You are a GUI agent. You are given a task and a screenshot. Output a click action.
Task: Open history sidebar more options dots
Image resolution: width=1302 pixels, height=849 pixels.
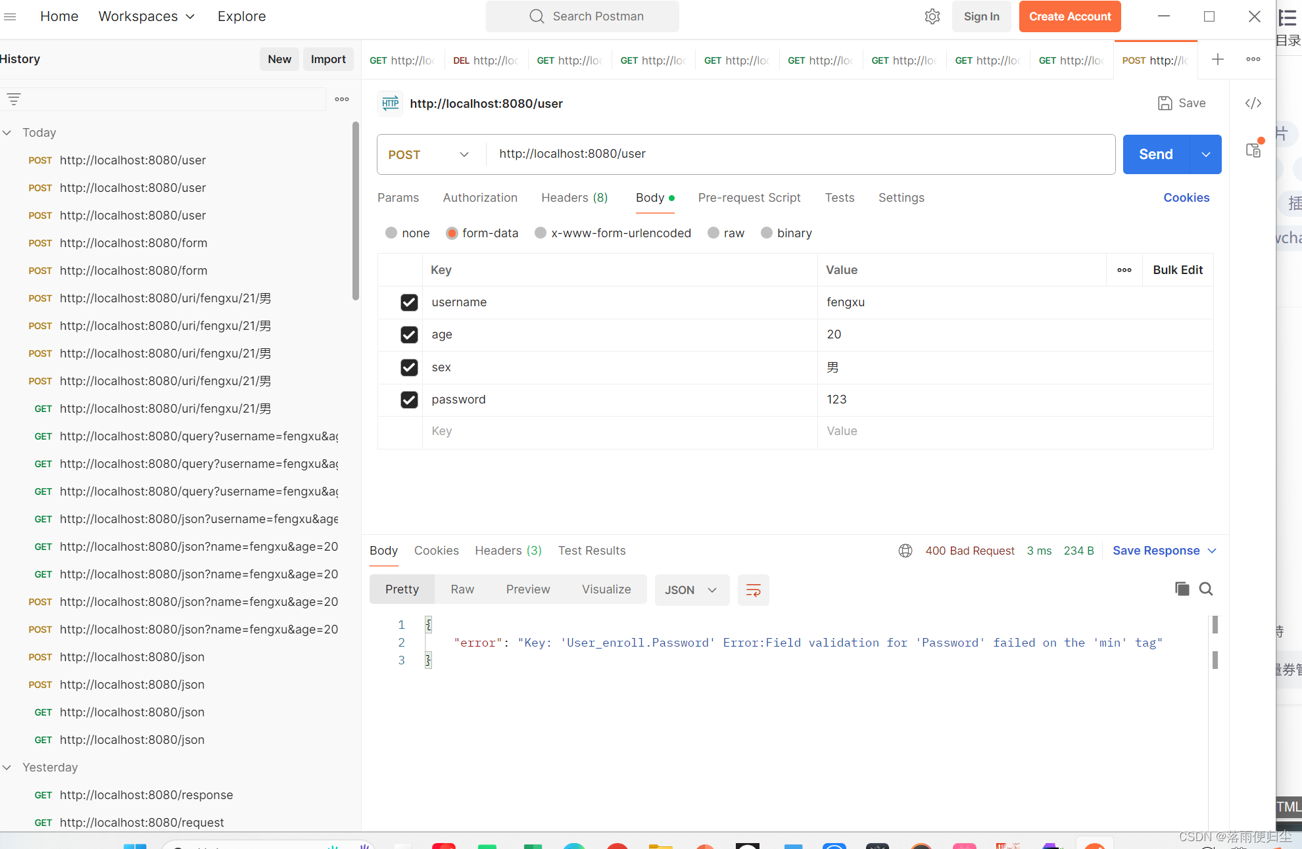(x=342, y=99)
